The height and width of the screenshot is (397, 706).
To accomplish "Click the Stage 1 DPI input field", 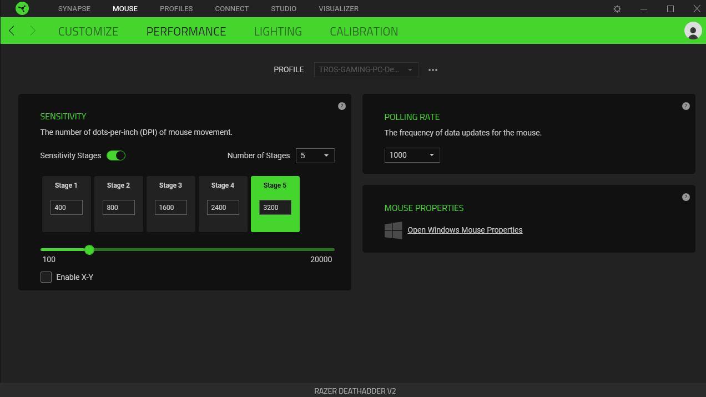I will click(66, 207).
